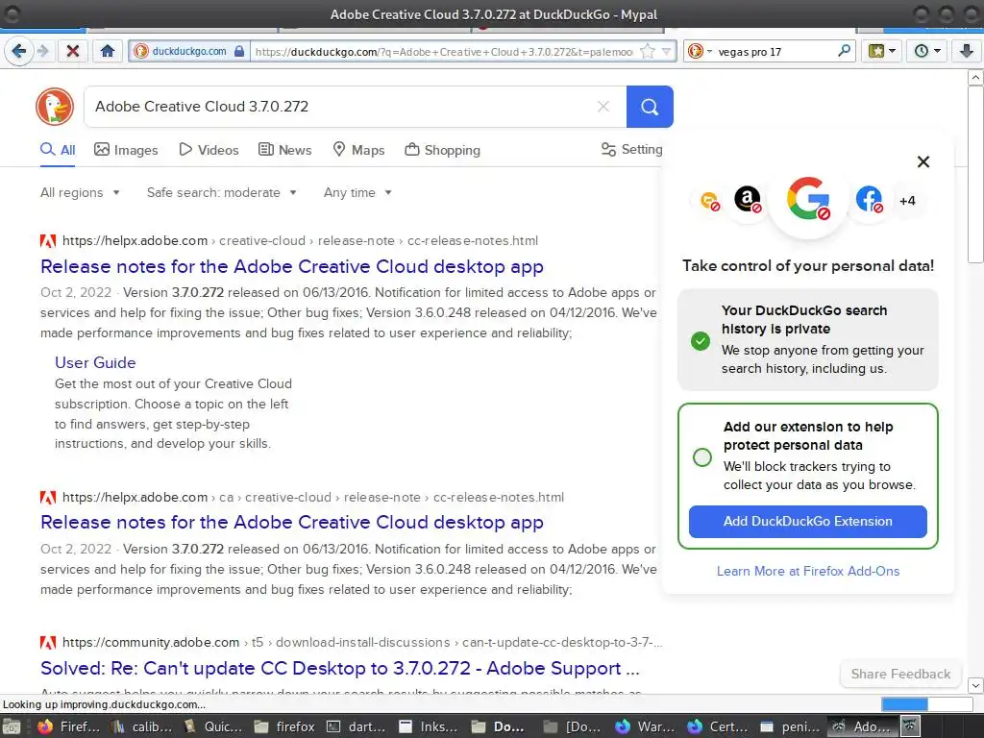Expand the Any time filter dropdown
The width and height of the screenshot is (984, 738).
pyautogui.click(x=357, y=192)
